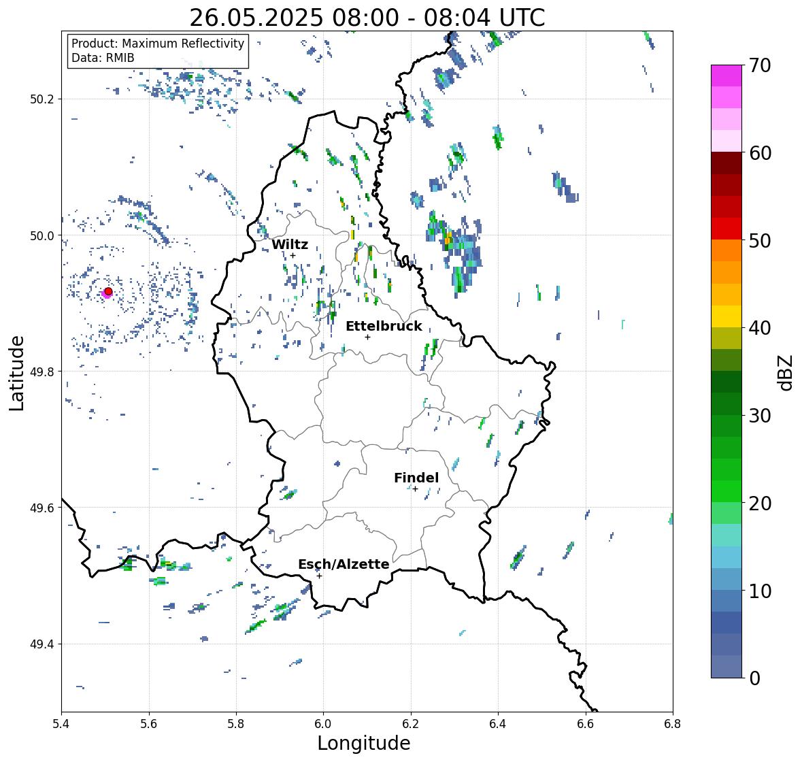Screen dimensions: 802x760
Task: Click the colorbar label 60
Action: click(760, 153)
